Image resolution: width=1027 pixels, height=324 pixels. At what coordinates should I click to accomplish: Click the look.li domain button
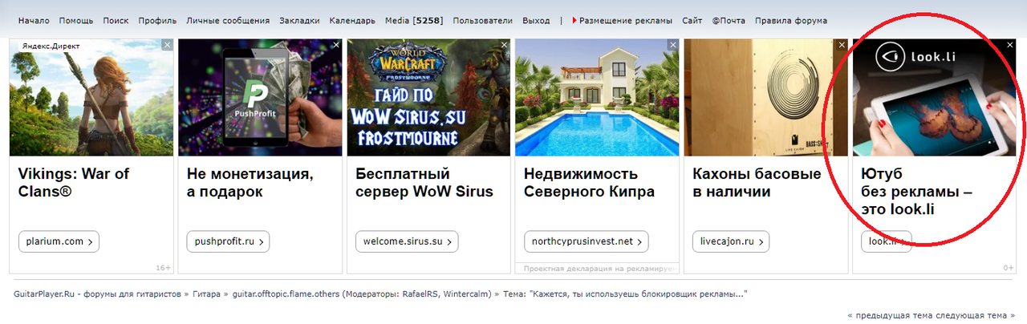[x=887, y=241]
